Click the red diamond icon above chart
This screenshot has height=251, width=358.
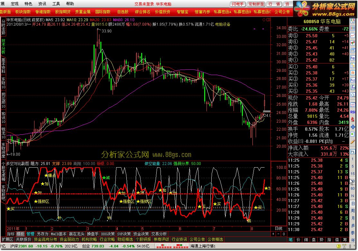[264, 20]
